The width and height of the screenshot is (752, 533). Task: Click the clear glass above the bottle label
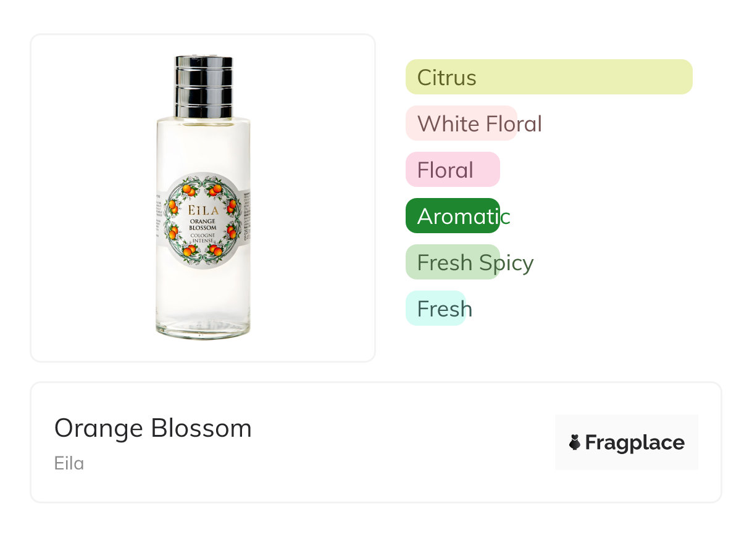pyautogui.click(x=203, y=148)
